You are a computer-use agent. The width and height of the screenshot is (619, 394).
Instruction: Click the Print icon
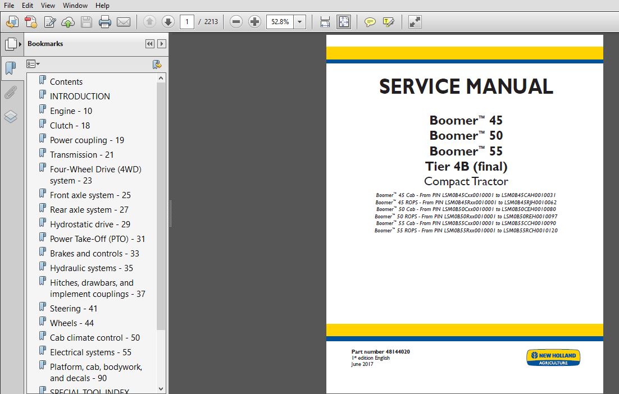[x=104, y=22]
